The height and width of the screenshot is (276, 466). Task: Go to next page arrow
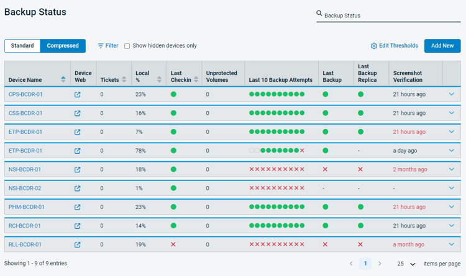[x=380, y=264]
